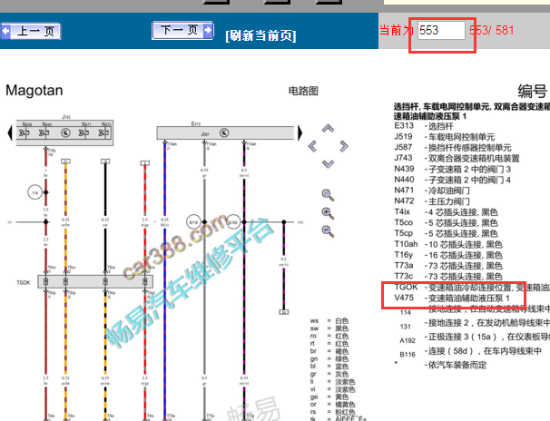
Task: Select legend entry T16y 16芯插头连接
Action: click(448, 255)
